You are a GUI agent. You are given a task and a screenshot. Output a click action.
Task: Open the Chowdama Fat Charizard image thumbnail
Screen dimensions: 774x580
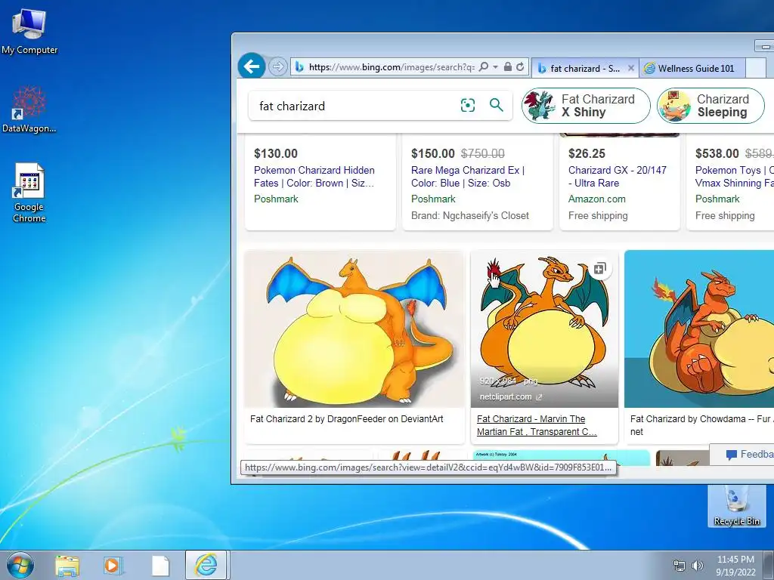click(x=699, y=329)
